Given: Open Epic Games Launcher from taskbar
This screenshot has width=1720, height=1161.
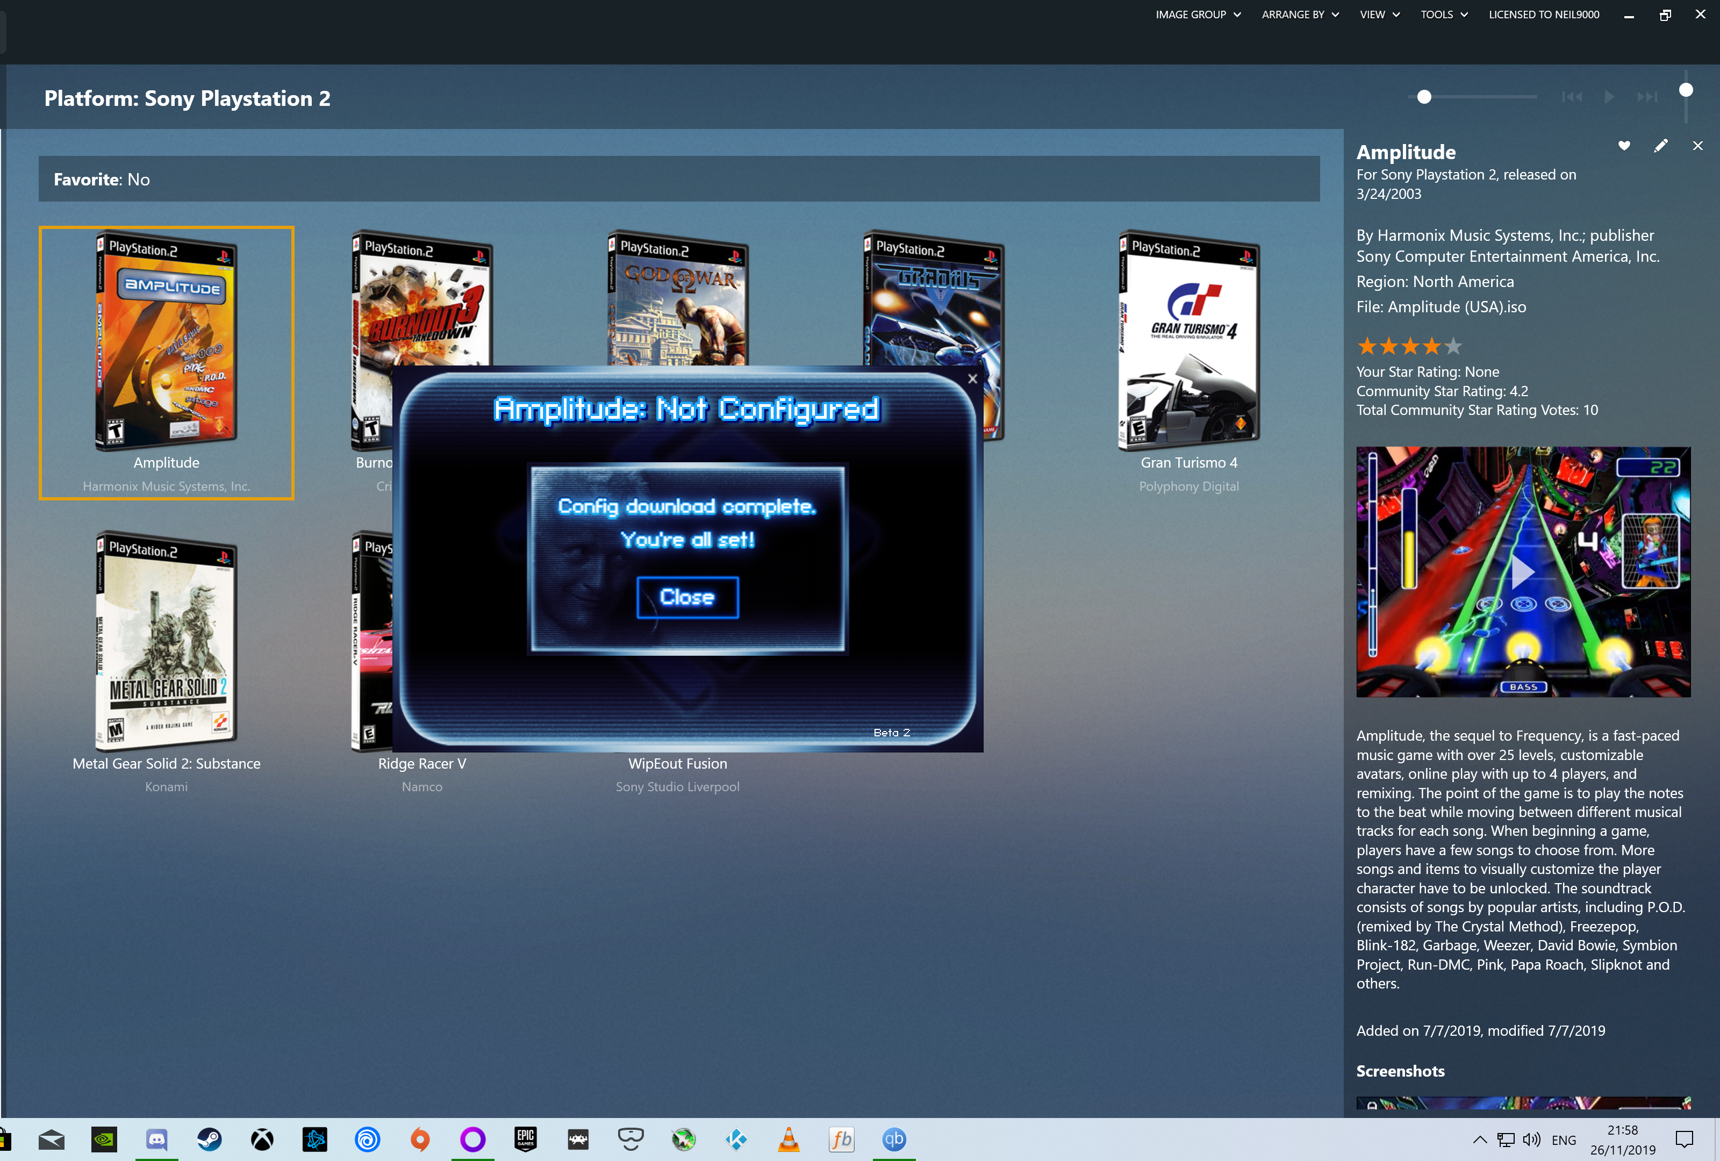Looking at the screenshot, I should (x=526, y=1139).
